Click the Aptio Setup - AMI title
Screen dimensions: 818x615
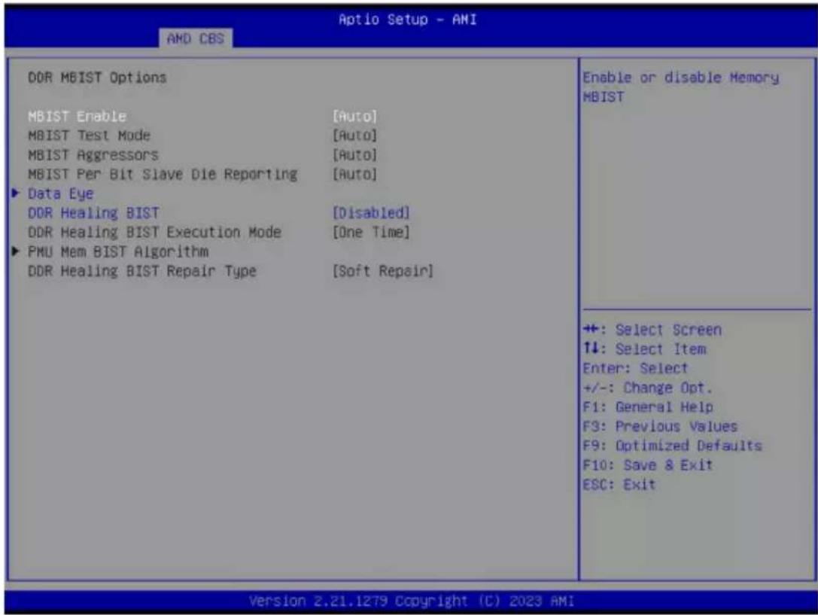pos(407,20)
